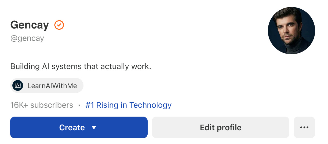Click the Edit profile button
The height and width of the screenshot is (144, 328).
click(x=221, y=127)
